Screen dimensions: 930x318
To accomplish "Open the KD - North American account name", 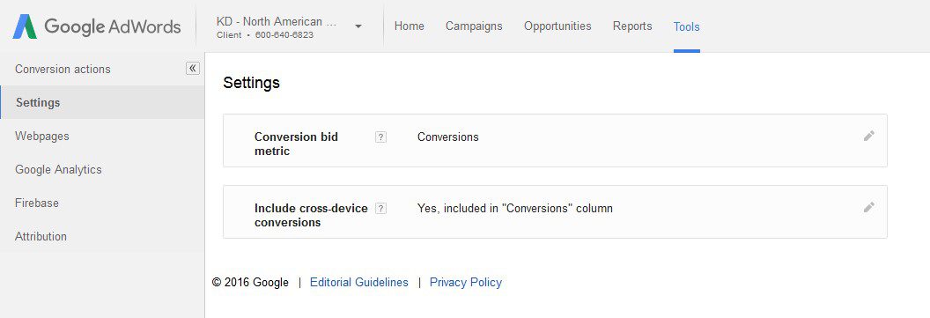I will [277, 22].
